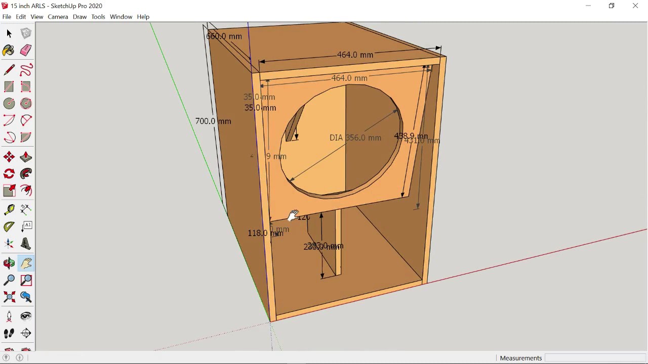Screen dimensions: 648x364
Task: Select the Polygon tool
Action: coord(26,103)
